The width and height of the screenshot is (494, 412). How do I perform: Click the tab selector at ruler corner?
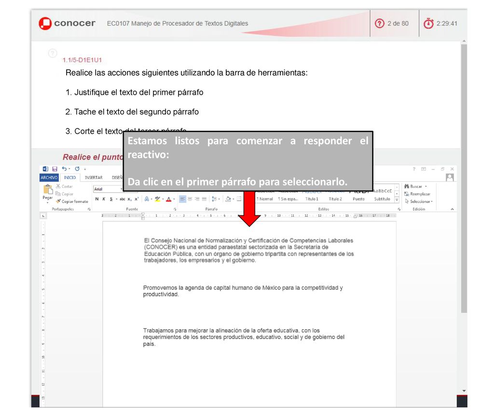pyautogui.click(x=43, y=216)
